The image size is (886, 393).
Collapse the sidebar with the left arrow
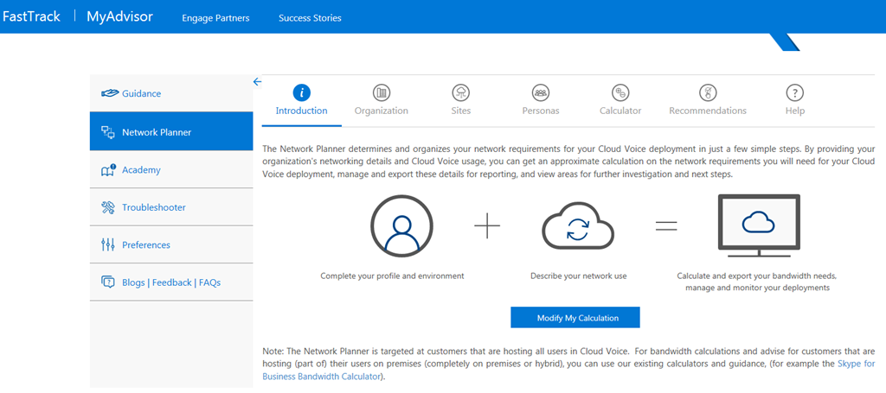tap(257, 82)
